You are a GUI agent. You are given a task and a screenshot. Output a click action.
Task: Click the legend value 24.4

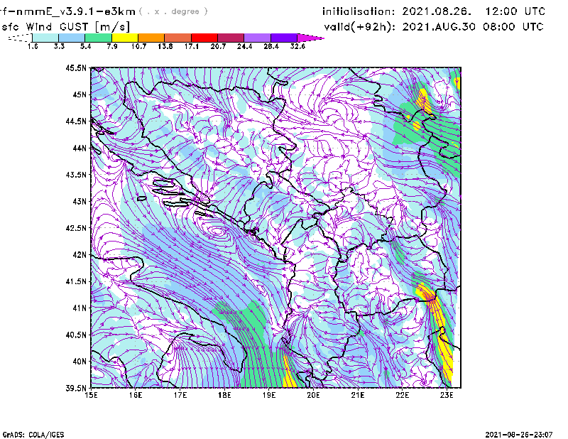[x=244, y=46]
